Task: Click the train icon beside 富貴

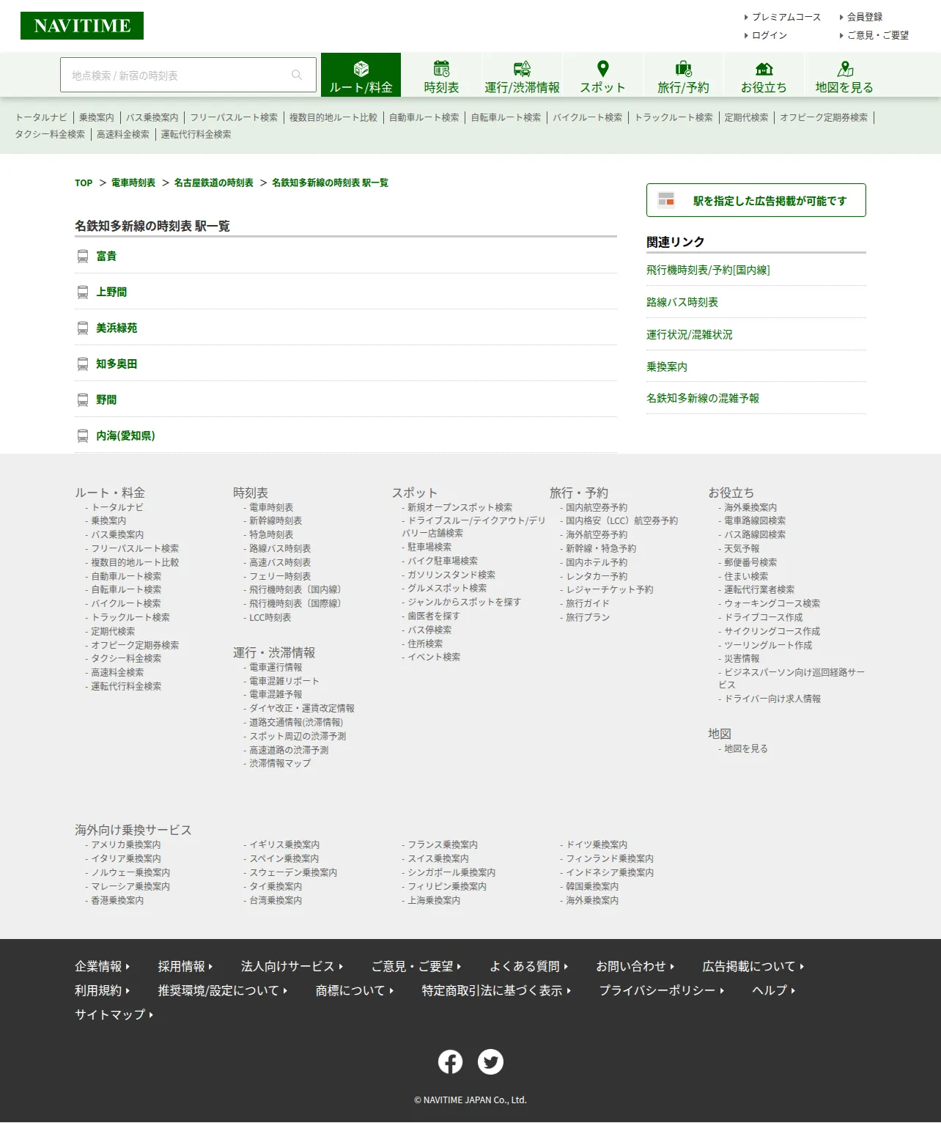Action: point(83,256)
